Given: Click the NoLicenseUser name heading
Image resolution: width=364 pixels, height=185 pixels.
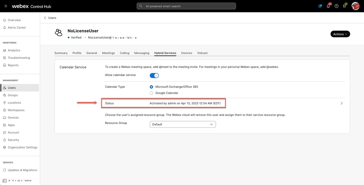Looking at the screenshot, I should click(x=83, y=31).
